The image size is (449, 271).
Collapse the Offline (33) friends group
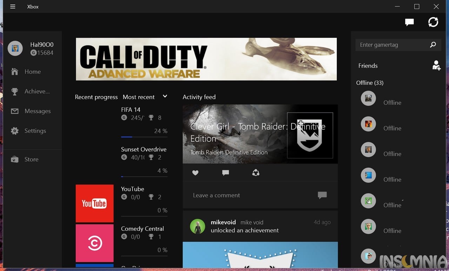click(370, 83)
